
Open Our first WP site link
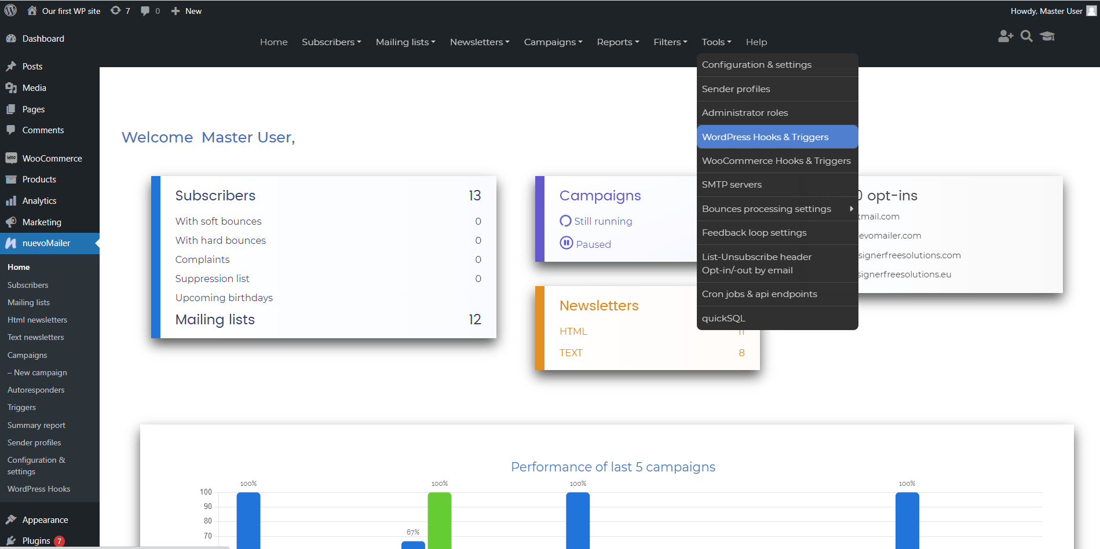click(x=71, y=11)
